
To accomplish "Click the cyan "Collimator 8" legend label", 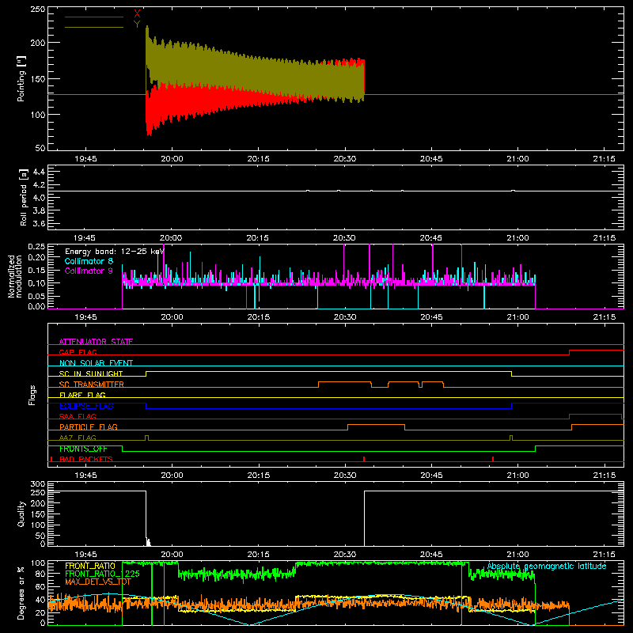I will pyautogui.click(x=89, y=261).
